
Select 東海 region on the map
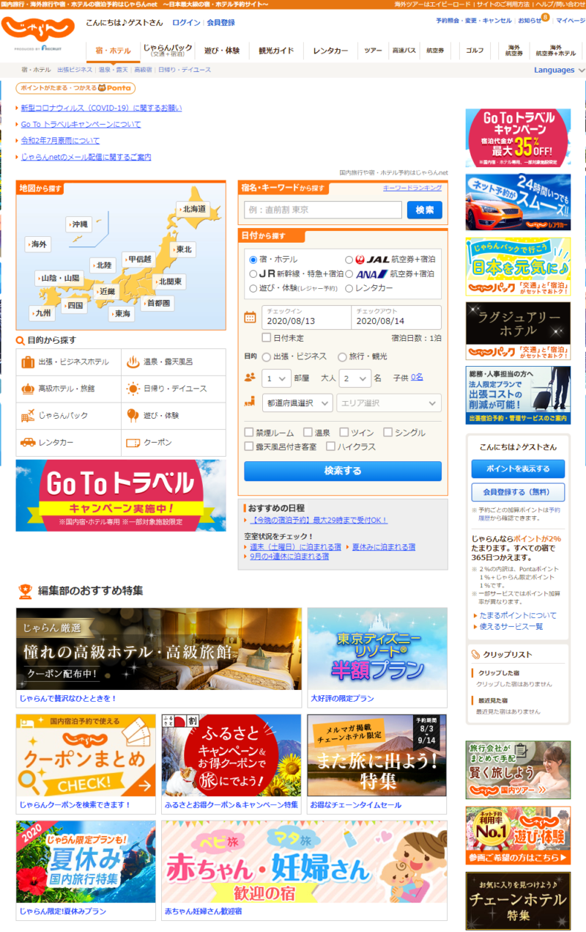[x=122, y=314]
